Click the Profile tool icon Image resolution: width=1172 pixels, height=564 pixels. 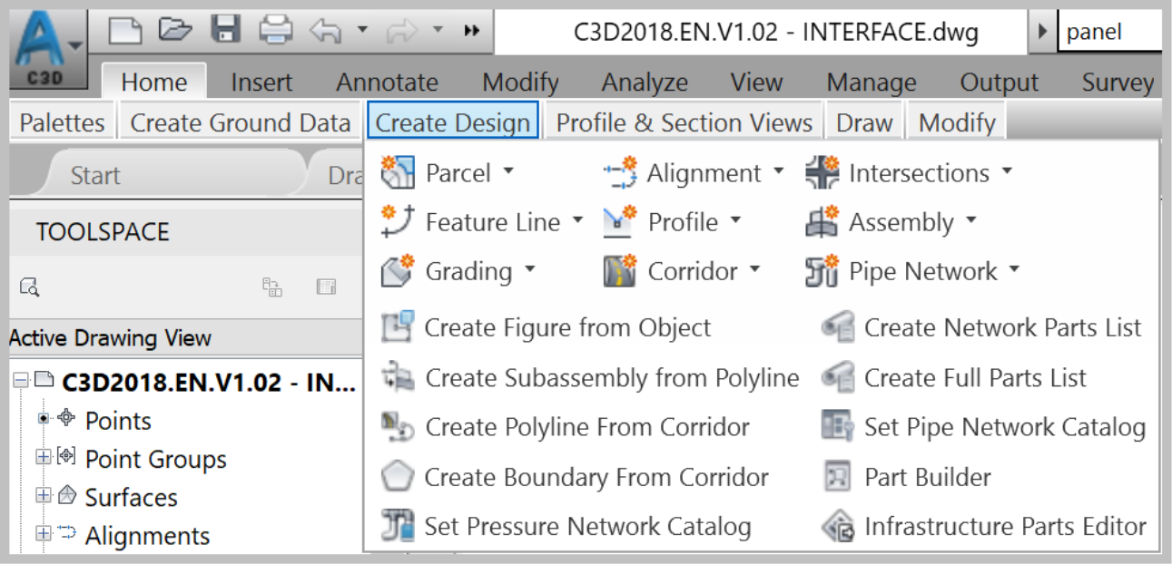coord(620,222)
